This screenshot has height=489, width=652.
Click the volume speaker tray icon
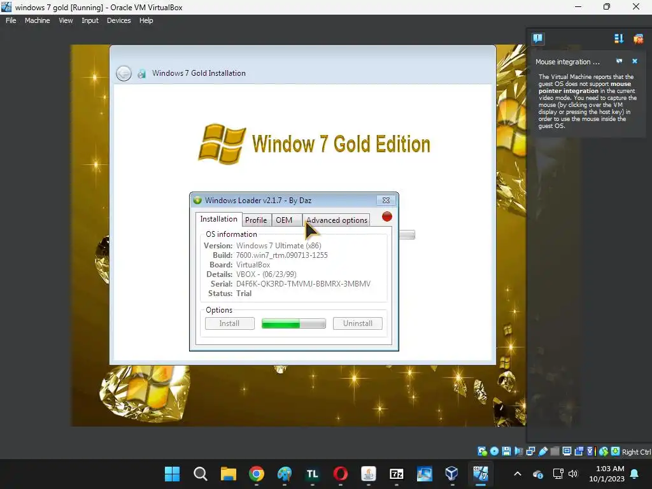click(573, 474)
